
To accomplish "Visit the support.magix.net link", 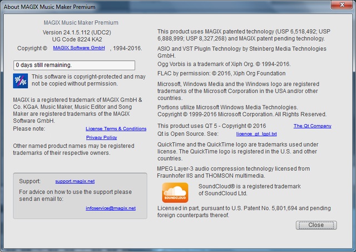I will pos(75,181).
